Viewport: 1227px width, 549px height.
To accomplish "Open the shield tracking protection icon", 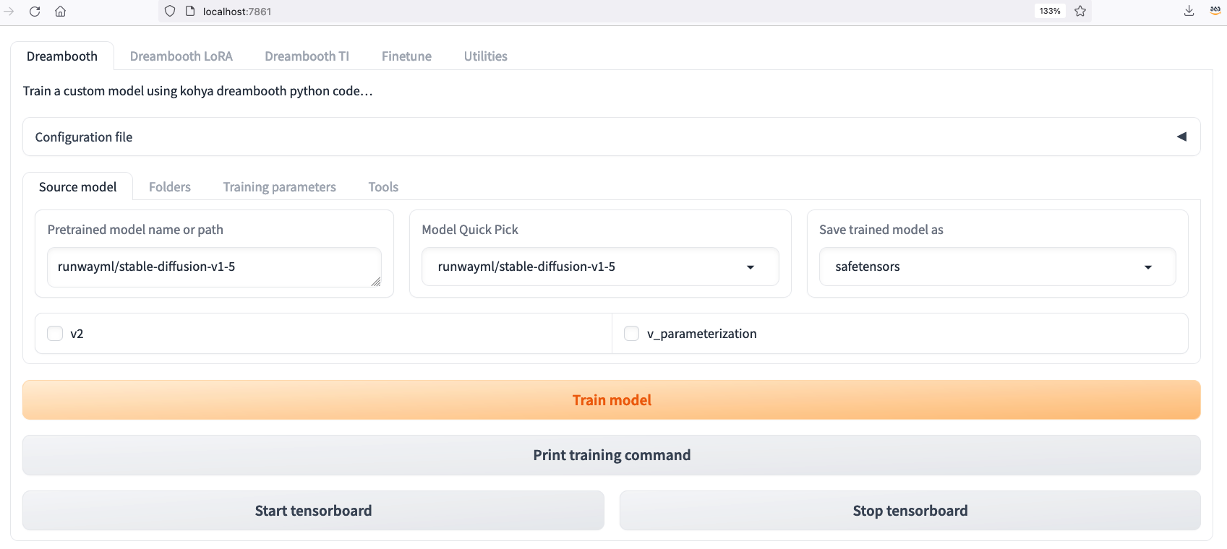I will (170, 11).
